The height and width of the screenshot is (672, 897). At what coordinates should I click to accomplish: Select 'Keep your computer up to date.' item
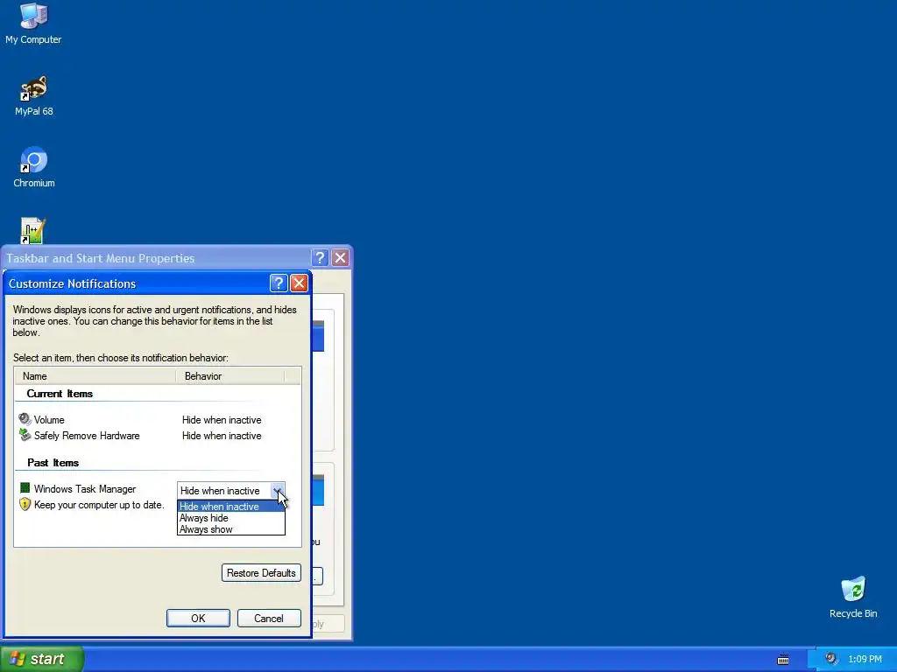pos(99,505)
